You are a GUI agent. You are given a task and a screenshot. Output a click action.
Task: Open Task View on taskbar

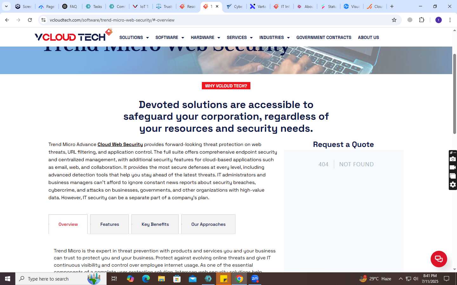coord(114,279)
